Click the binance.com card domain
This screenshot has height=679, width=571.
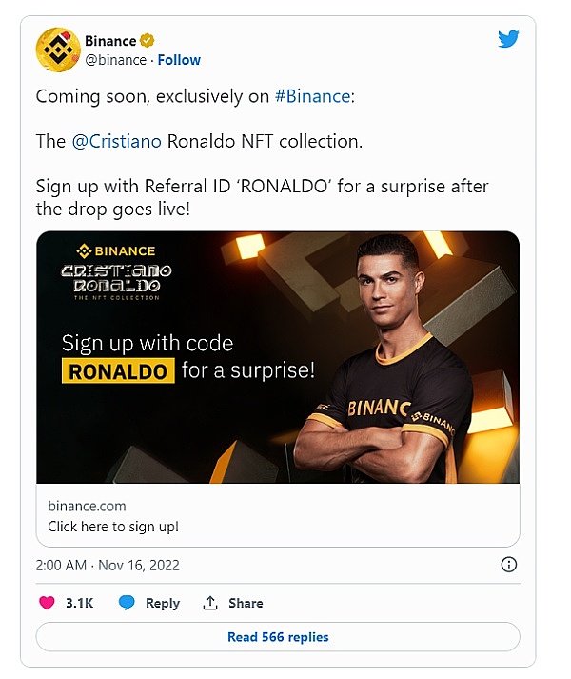click(87, 506)
